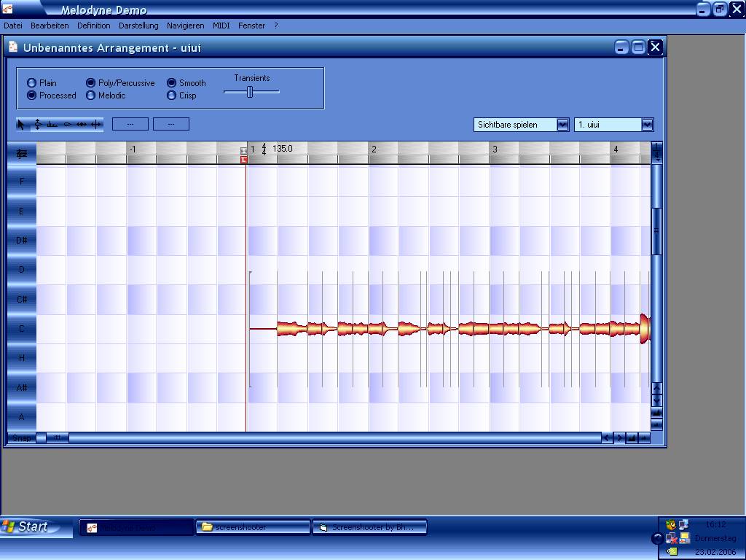Select the amplitude edit tool

point(68,125)
